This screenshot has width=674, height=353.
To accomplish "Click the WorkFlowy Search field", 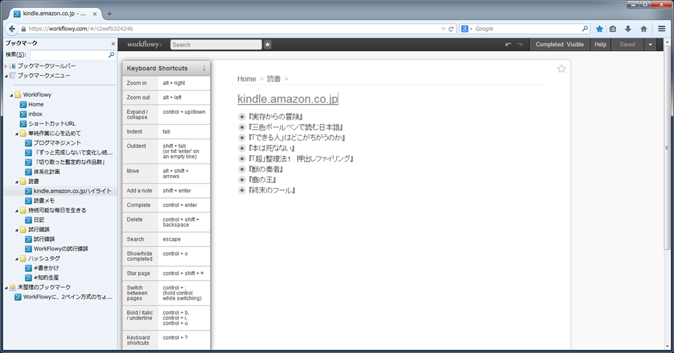I will point(216,44).
